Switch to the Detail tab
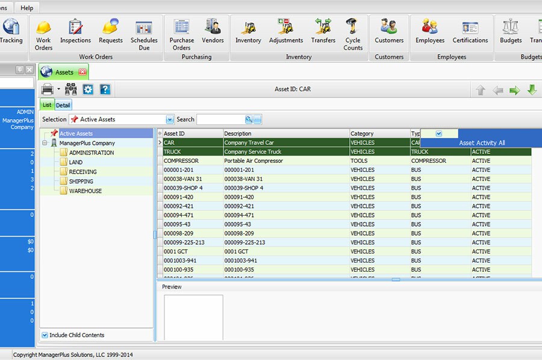 [63, 104]
